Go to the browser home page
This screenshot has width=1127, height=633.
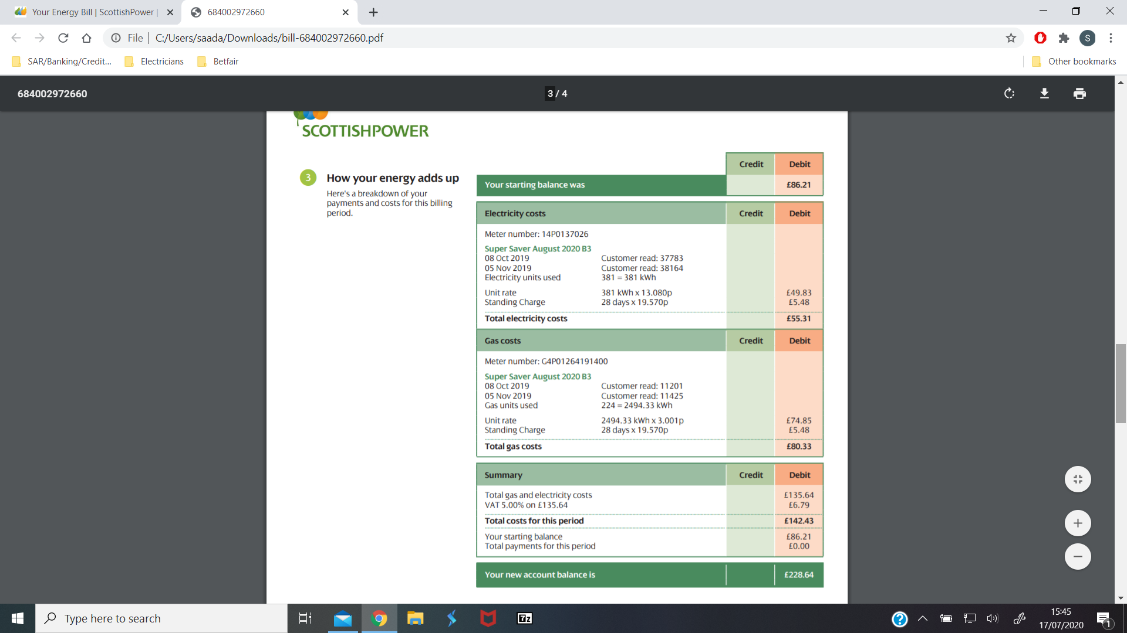pyautogui.click(x=87, y=38)
